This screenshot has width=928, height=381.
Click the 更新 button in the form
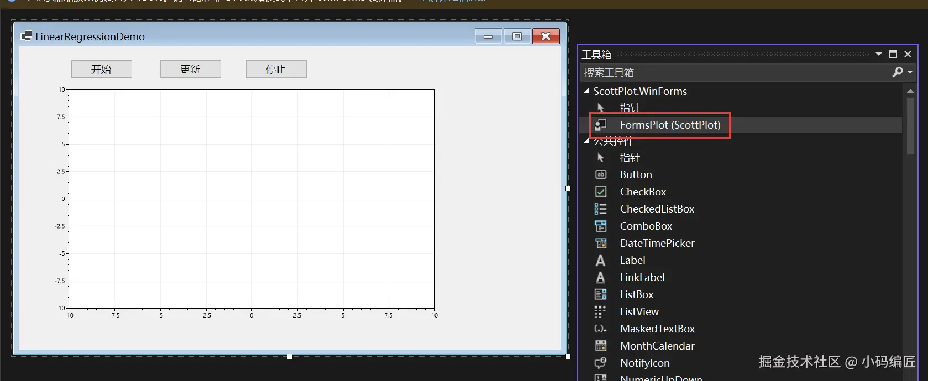(x=191, y=69)
